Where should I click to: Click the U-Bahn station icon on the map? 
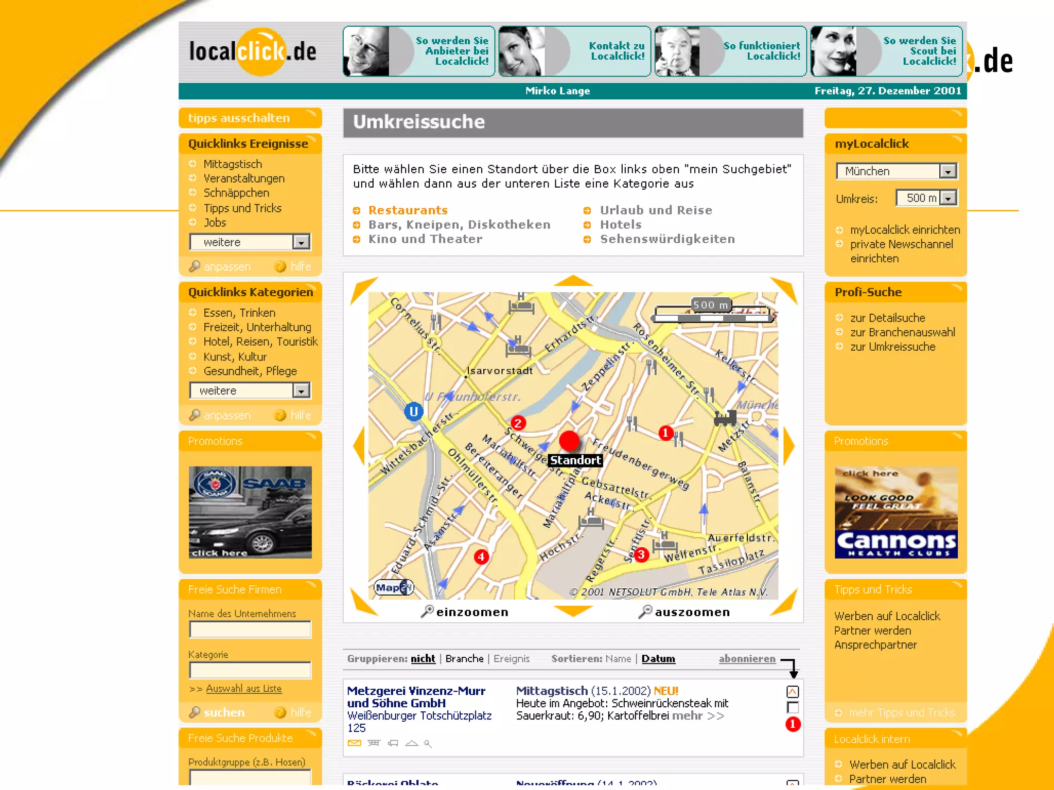click(x=413, y=411)
